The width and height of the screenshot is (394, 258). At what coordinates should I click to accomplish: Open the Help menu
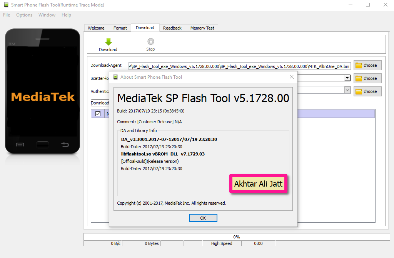(x=66, y=15)
